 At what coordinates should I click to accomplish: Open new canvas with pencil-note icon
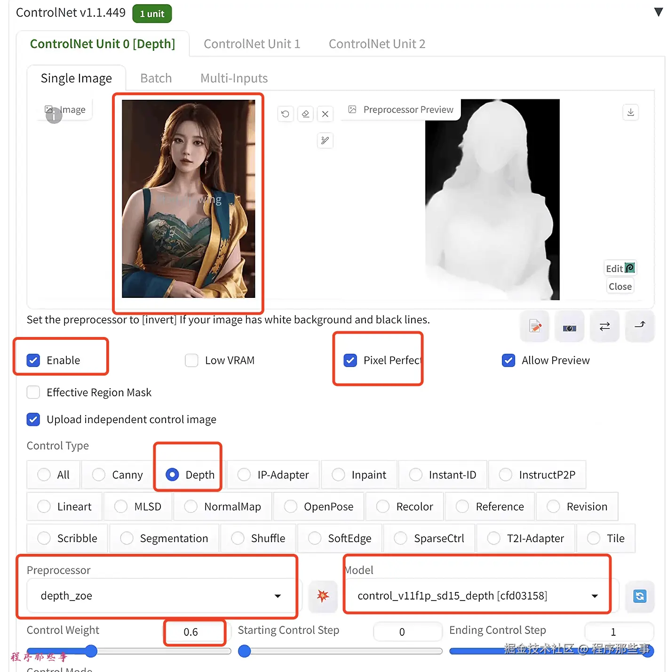pyautogui.click(x=535, y=326)
